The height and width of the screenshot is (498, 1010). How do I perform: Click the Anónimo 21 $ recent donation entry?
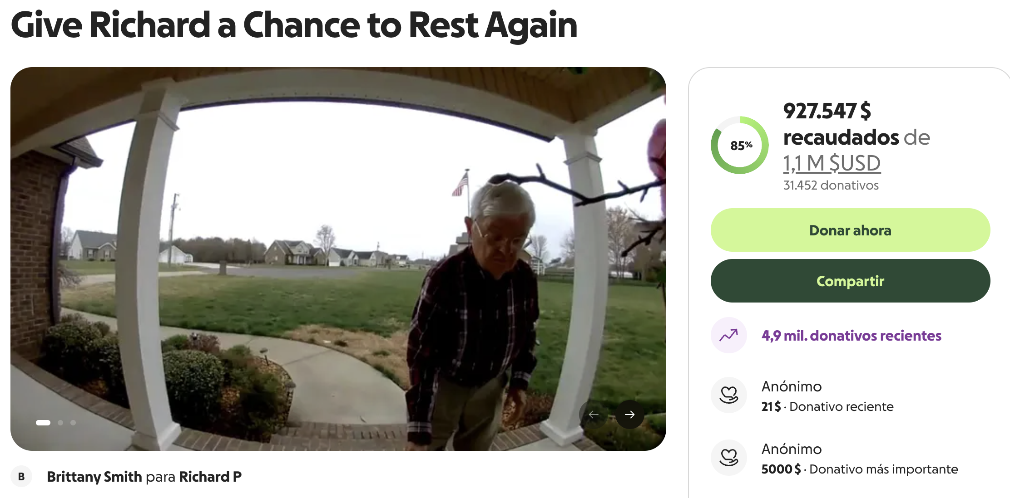pos(827,396)
